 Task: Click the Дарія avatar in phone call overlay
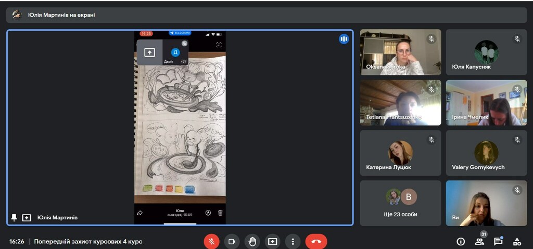175,52
